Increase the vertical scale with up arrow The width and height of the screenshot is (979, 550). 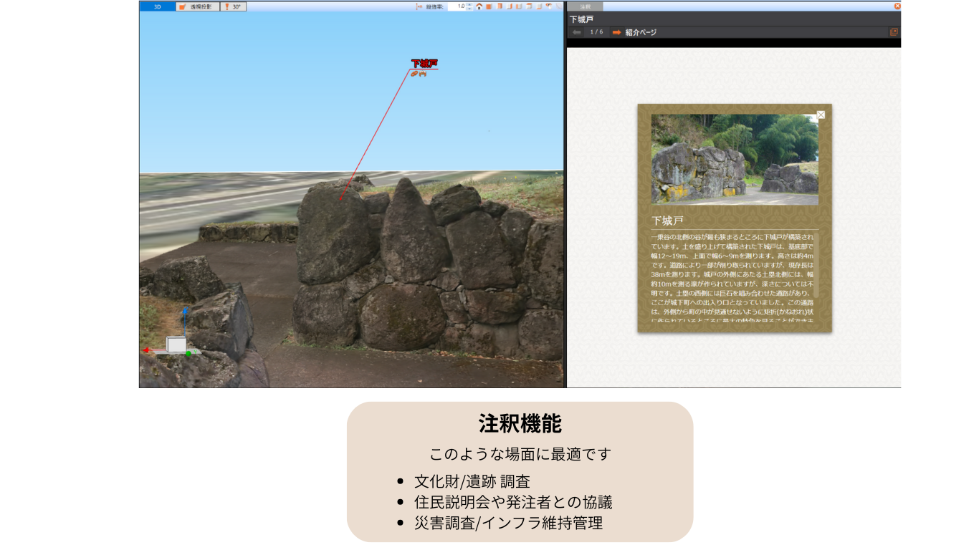pyautogui.click(x=469, y=4)
